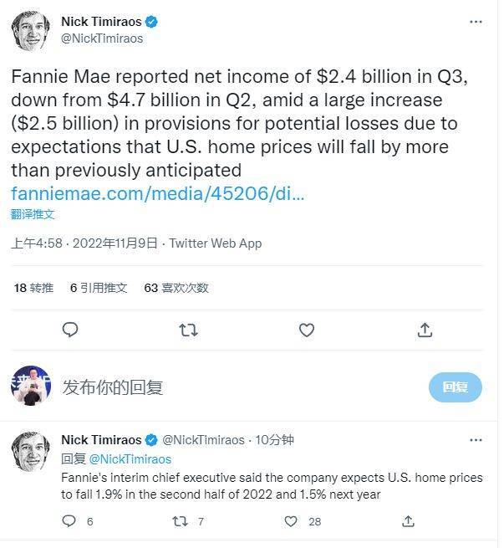Click the @NickTimiraos handle in header
The image size is (504, 548).
coord(102,38)
